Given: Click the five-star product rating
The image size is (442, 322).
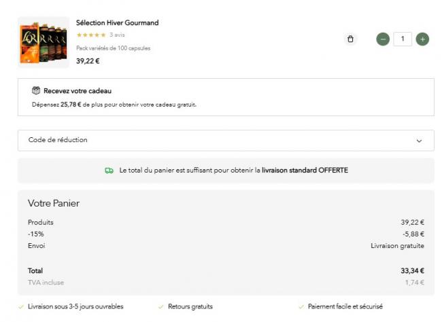Looking at the screenshot, I should 91,35.
